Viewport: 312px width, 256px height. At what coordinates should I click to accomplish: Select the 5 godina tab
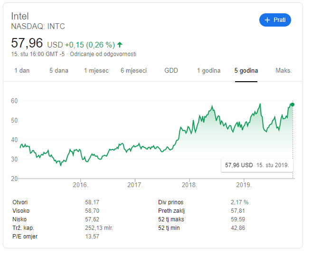click(246, 70)
